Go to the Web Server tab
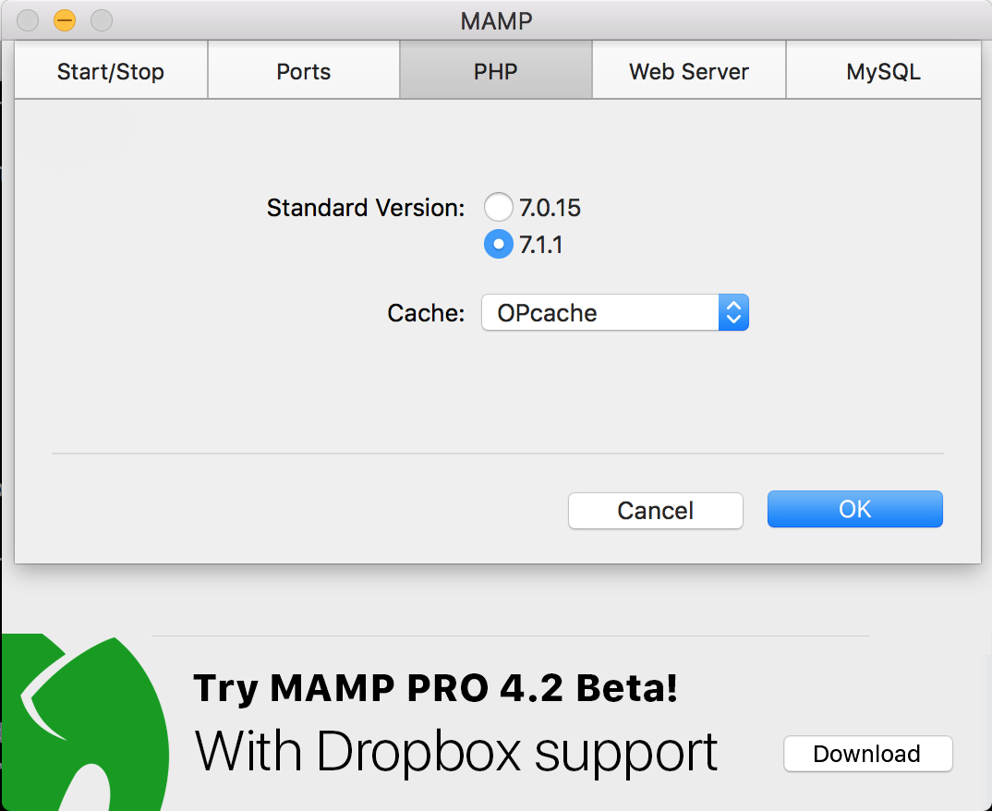The width and height of the screenshot is (992, 811). [689, 70]
